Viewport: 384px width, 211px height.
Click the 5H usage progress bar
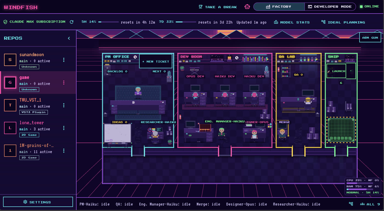[x=109, y=22]
